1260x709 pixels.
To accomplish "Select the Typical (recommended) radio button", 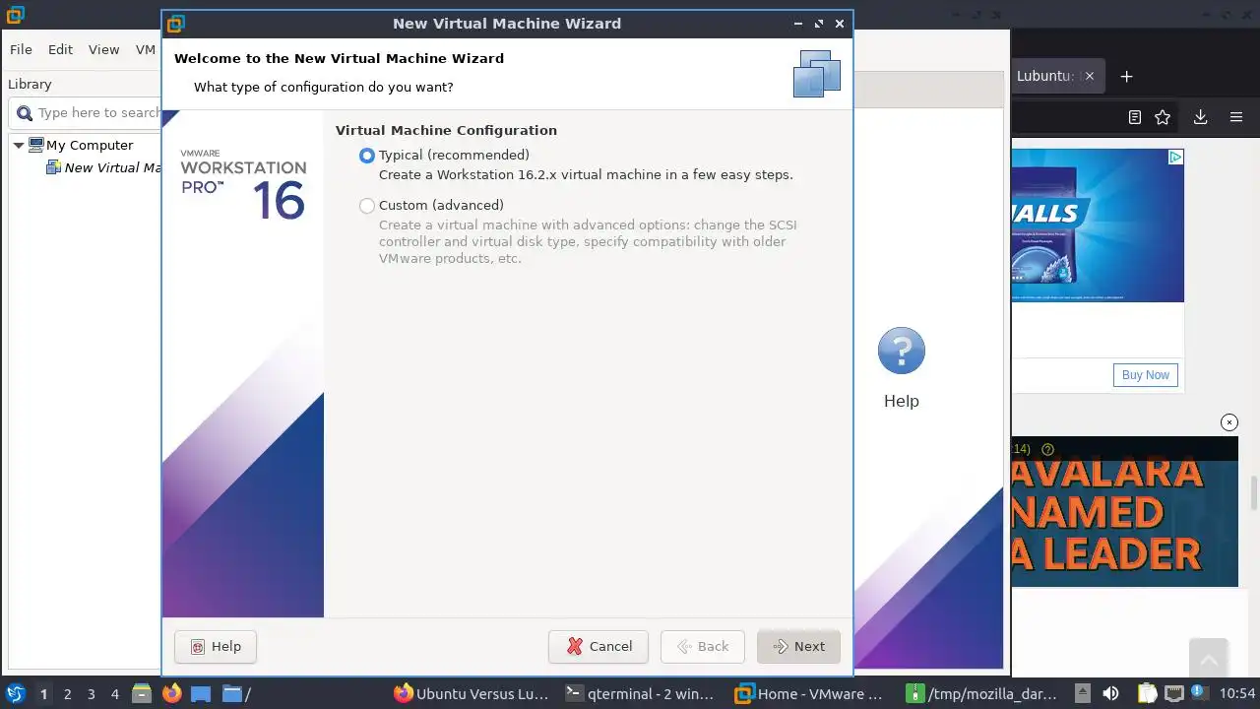I will pyautogui.click(x=367, y=156).
